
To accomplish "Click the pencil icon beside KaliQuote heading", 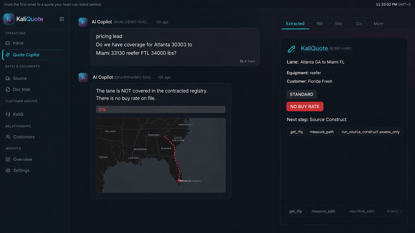I will (291, 49).
